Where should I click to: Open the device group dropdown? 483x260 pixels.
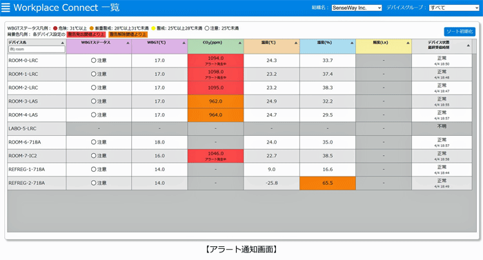[x=454, y=8]
